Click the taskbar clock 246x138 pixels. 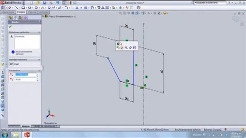pos(237,135)
